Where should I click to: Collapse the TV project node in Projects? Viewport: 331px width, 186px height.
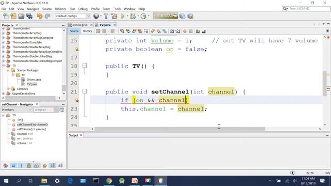(3, 66)
